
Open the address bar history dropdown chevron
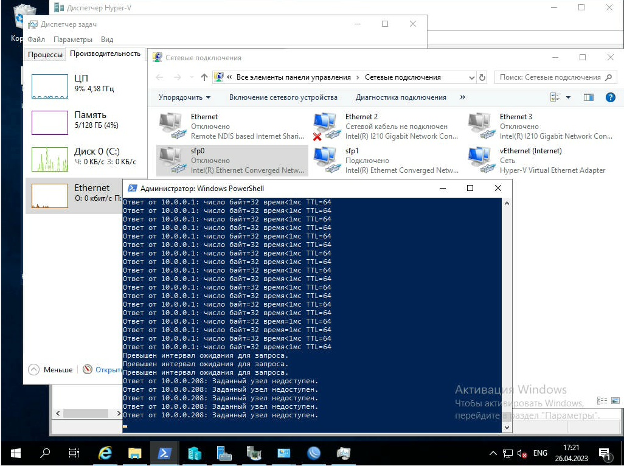point(472,77)
